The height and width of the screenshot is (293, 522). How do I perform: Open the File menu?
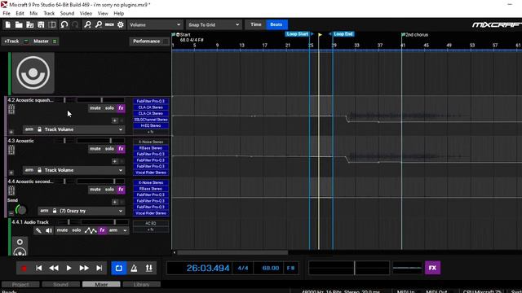coord(7,13)
